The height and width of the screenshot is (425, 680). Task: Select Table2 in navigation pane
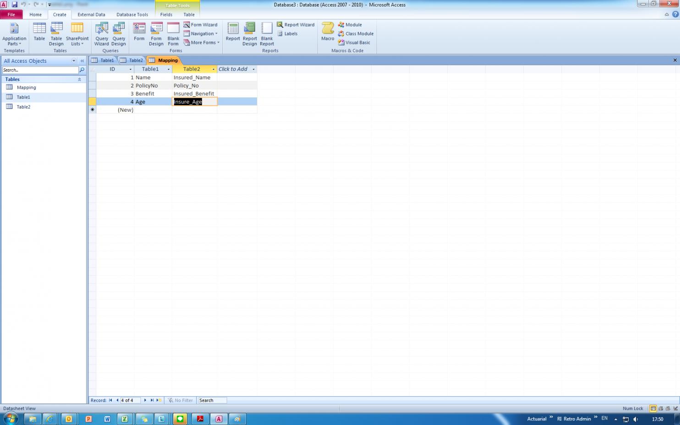(x=23, y=107)
